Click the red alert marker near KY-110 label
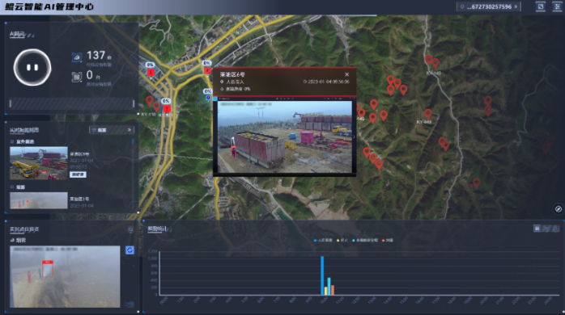 coord(167,108)
